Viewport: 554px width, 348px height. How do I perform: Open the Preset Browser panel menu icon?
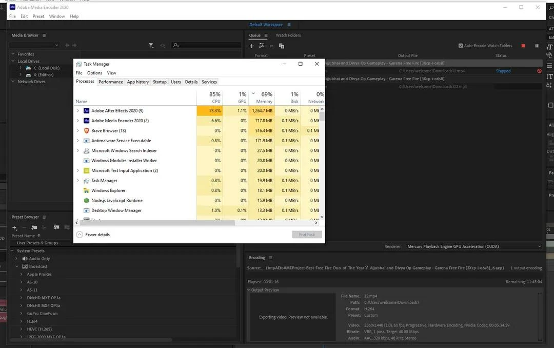click(44, 217)
